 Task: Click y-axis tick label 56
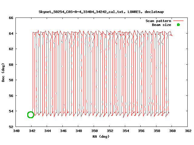click(x=11, y=96)
